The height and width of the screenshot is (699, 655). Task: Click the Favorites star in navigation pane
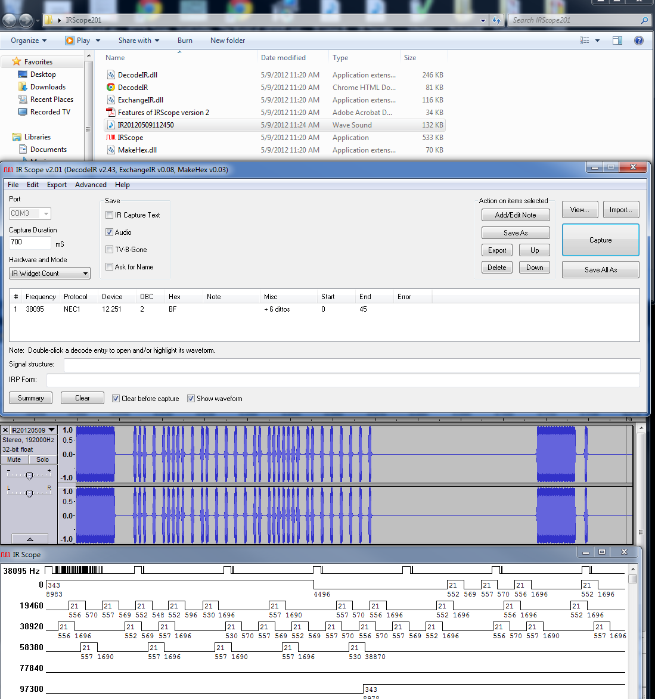coord(17,62)
